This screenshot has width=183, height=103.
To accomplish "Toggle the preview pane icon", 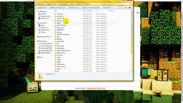I will click(x=126, y=8).
